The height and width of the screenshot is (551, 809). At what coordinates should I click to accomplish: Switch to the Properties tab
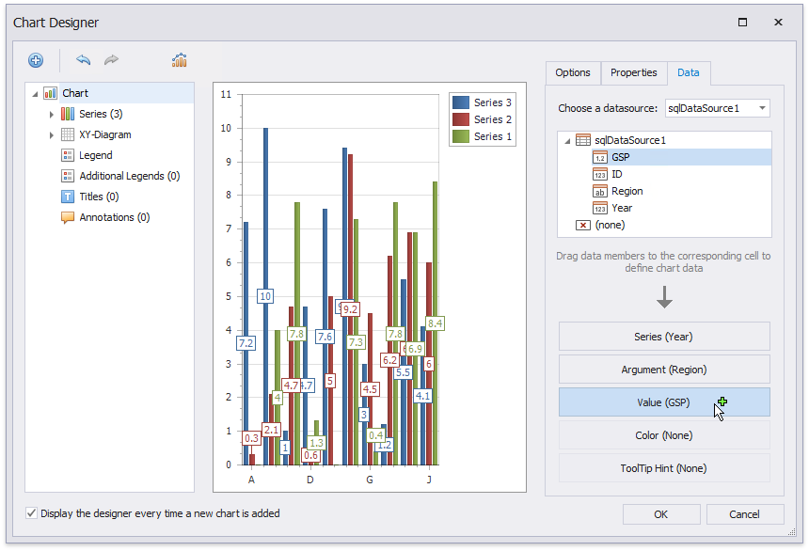633,72
